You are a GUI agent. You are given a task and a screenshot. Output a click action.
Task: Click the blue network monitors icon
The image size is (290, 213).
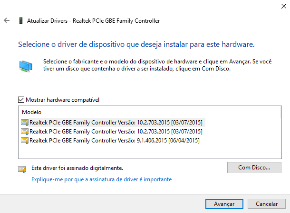click(26, 66)
